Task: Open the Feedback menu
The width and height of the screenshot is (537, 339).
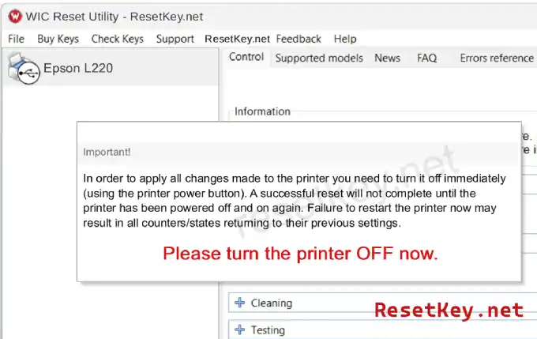Action: 299,39
